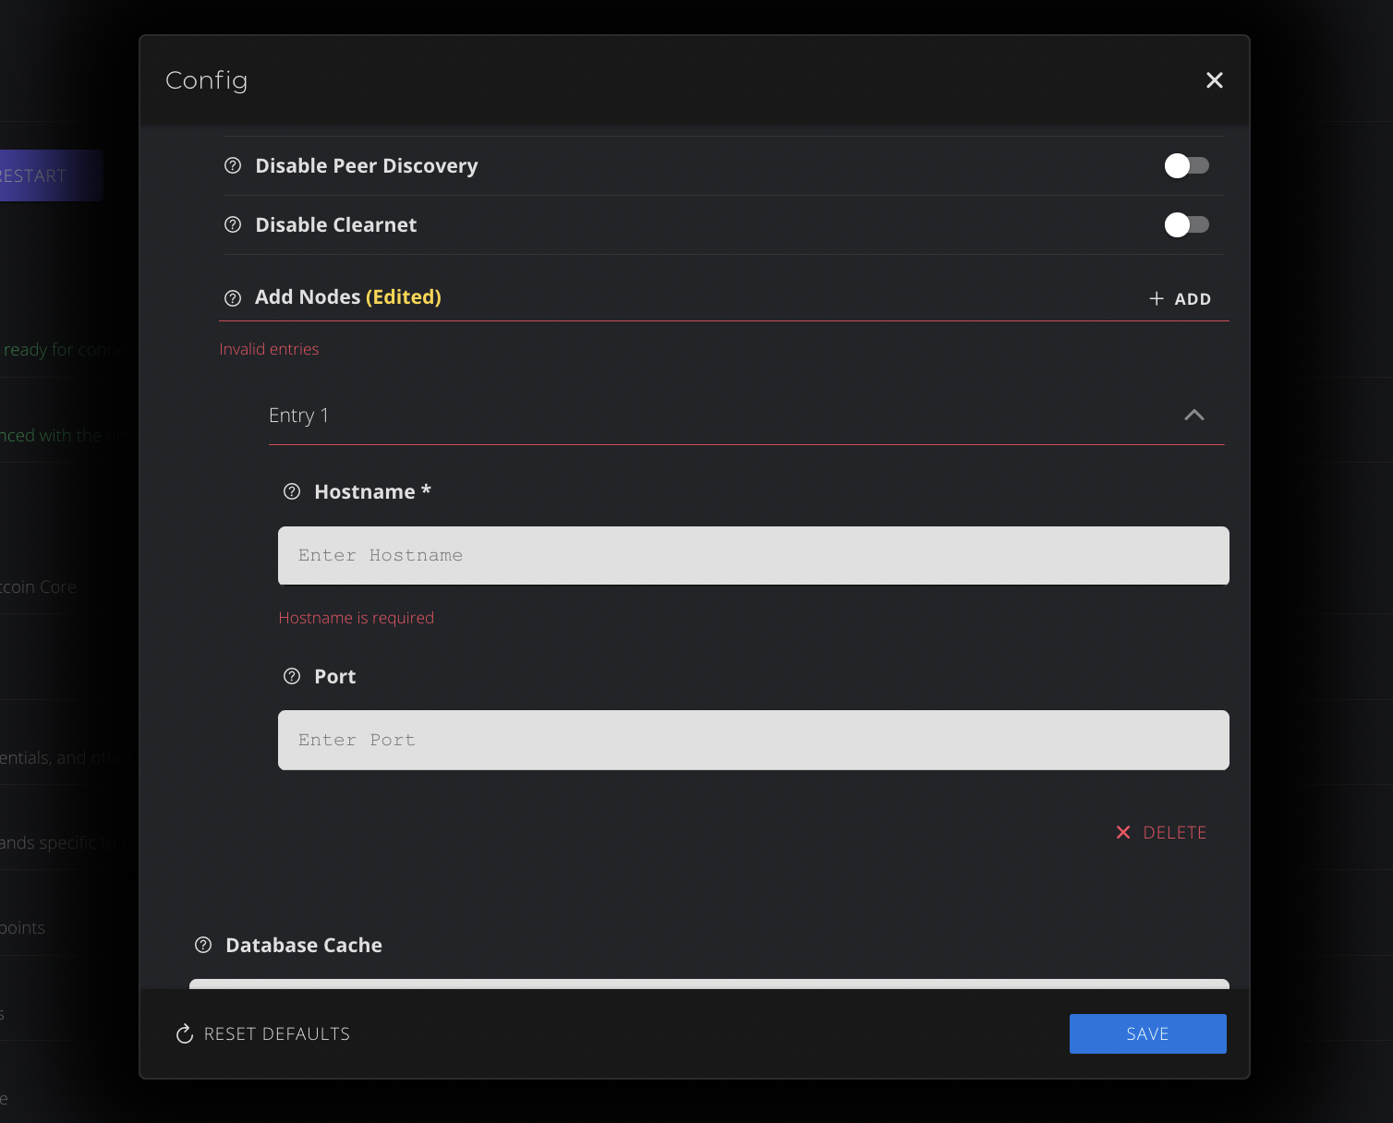This screenshot has height=1123, width=1393.
Task: Delete Entry 1 node
Action: pyautogui.click(x=1161, y=833)
